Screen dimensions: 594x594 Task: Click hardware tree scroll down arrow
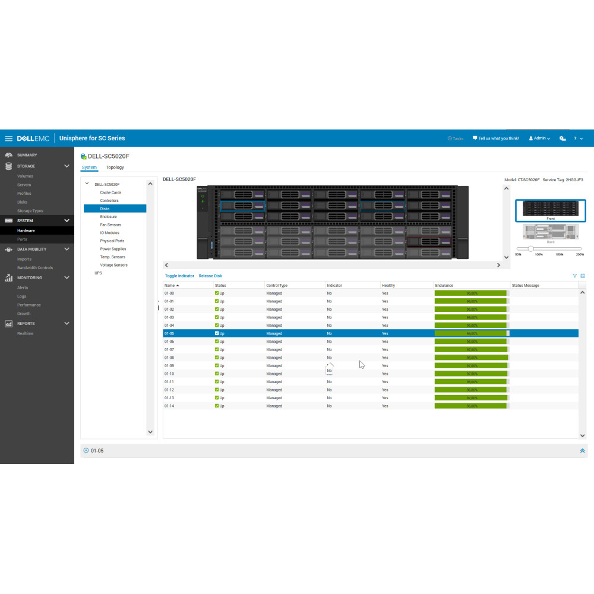point(150,432)
